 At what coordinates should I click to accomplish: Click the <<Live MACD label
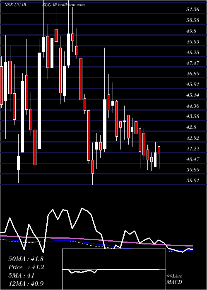tap(174, 279)
